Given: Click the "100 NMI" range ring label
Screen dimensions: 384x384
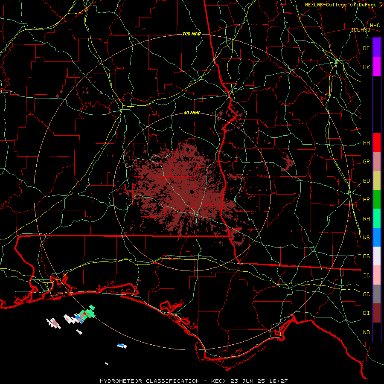Looking at the screenshot, I should [x=192, y=34].
